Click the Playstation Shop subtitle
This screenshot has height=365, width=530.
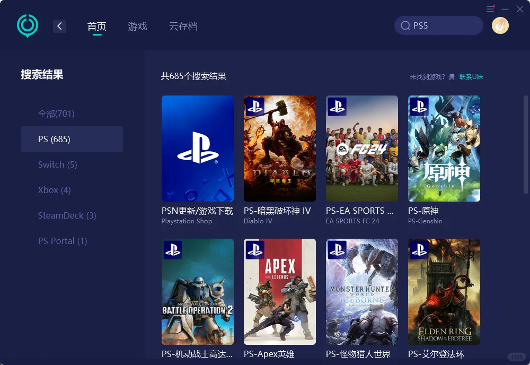click(187, 221)
